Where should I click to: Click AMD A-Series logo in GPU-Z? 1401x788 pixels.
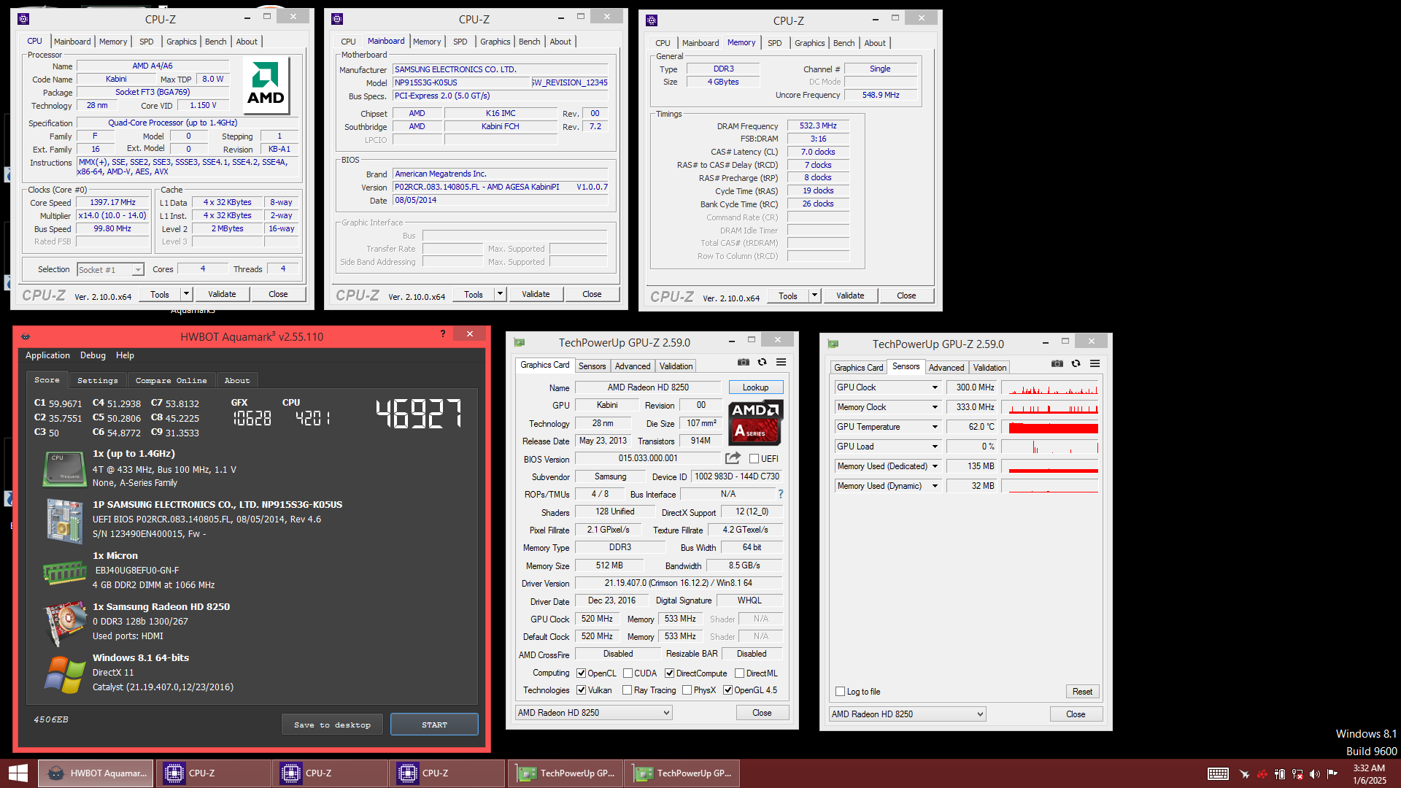click(x=755, y=422)
